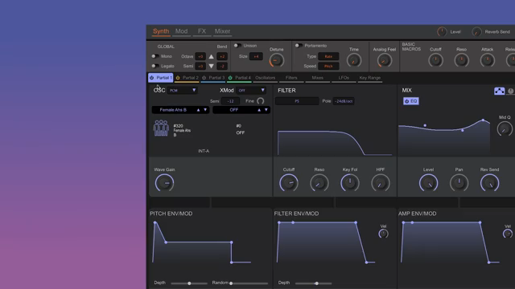Screen dimensions: 515x289
Task: Click the Basic Macros Cutoff knob
Action: point(435,60)
